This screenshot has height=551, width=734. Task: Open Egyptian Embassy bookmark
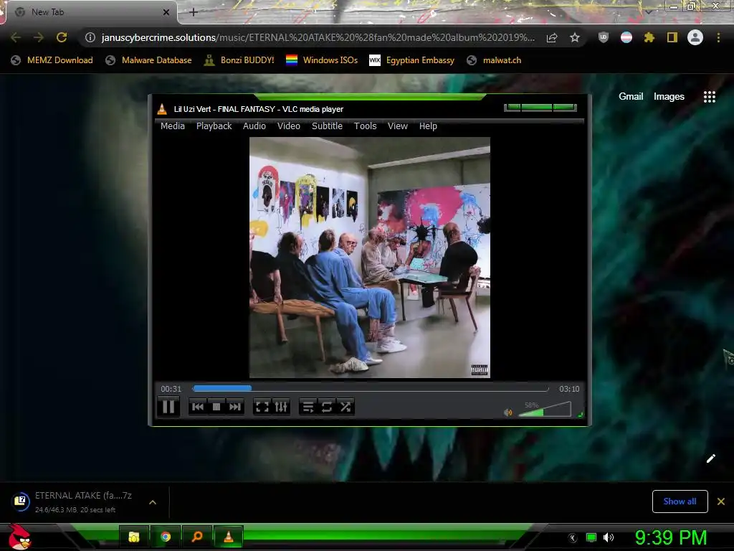coord(412,60)
